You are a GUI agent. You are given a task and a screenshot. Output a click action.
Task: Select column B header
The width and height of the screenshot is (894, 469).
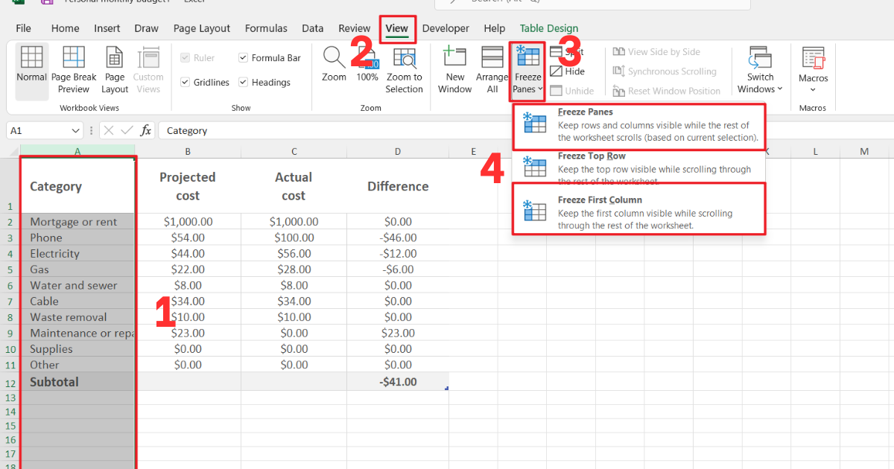[188, 151]
